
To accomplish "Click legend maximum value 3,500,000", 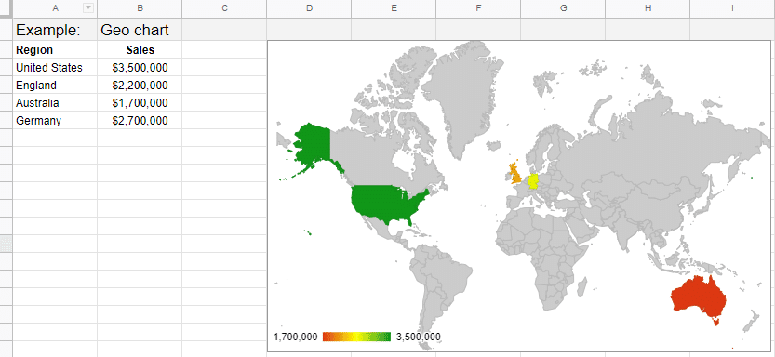I will click(x=418, y=337).
